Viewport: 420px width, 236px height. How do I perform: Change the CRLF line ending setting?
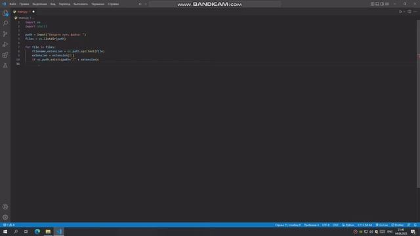tap(335, 225)
